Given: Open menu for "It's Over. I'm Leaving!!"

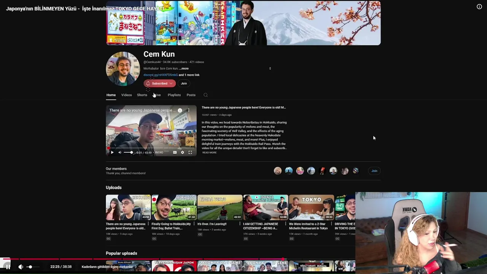Looking at the screenshot, I should pyautogui.click(x=240, y=224).
